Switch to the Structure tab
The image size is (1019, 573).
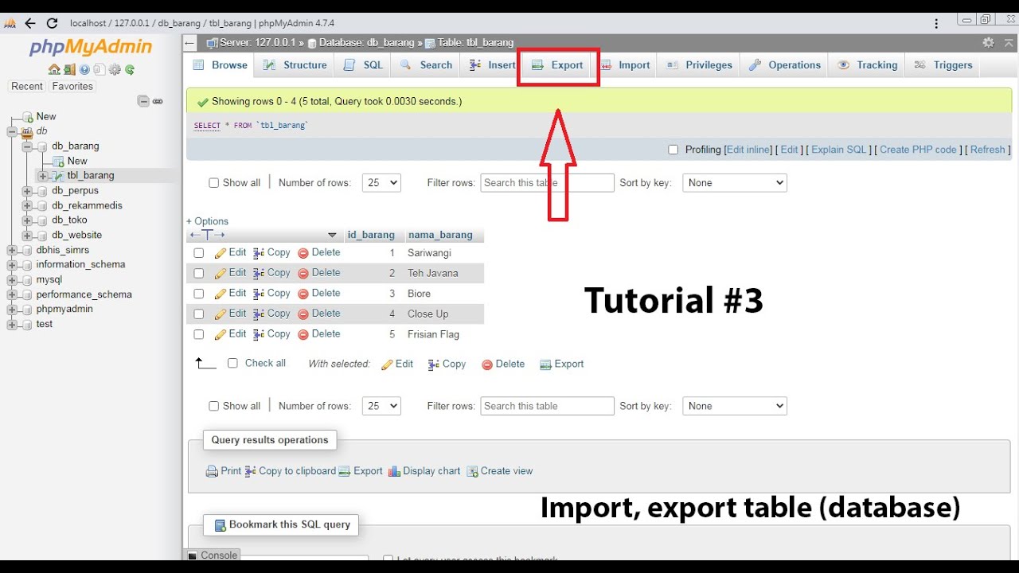tap(295, 65)
